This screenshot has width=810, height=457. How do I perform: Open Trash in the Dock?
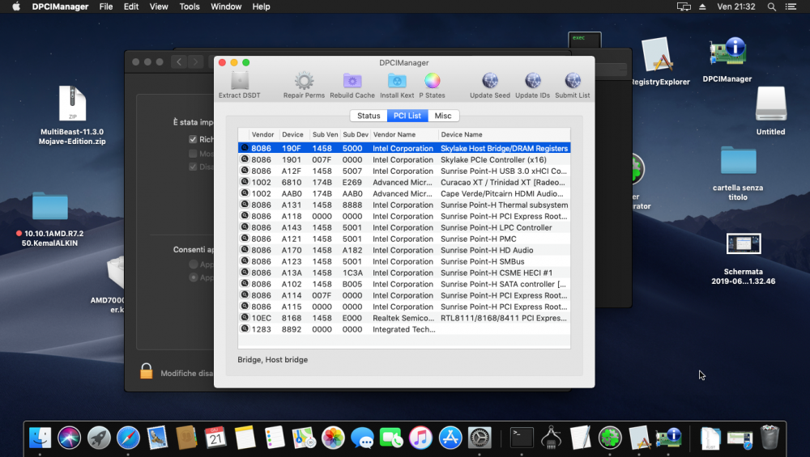click(x=769, y=438)
